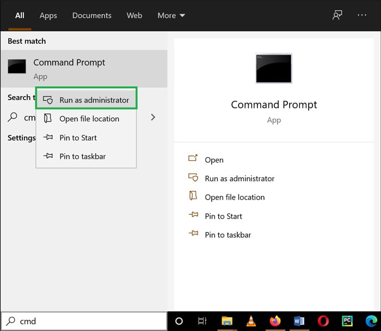
Task: Open PyCharm from the taskbar
Action: [x=347, y=321]
